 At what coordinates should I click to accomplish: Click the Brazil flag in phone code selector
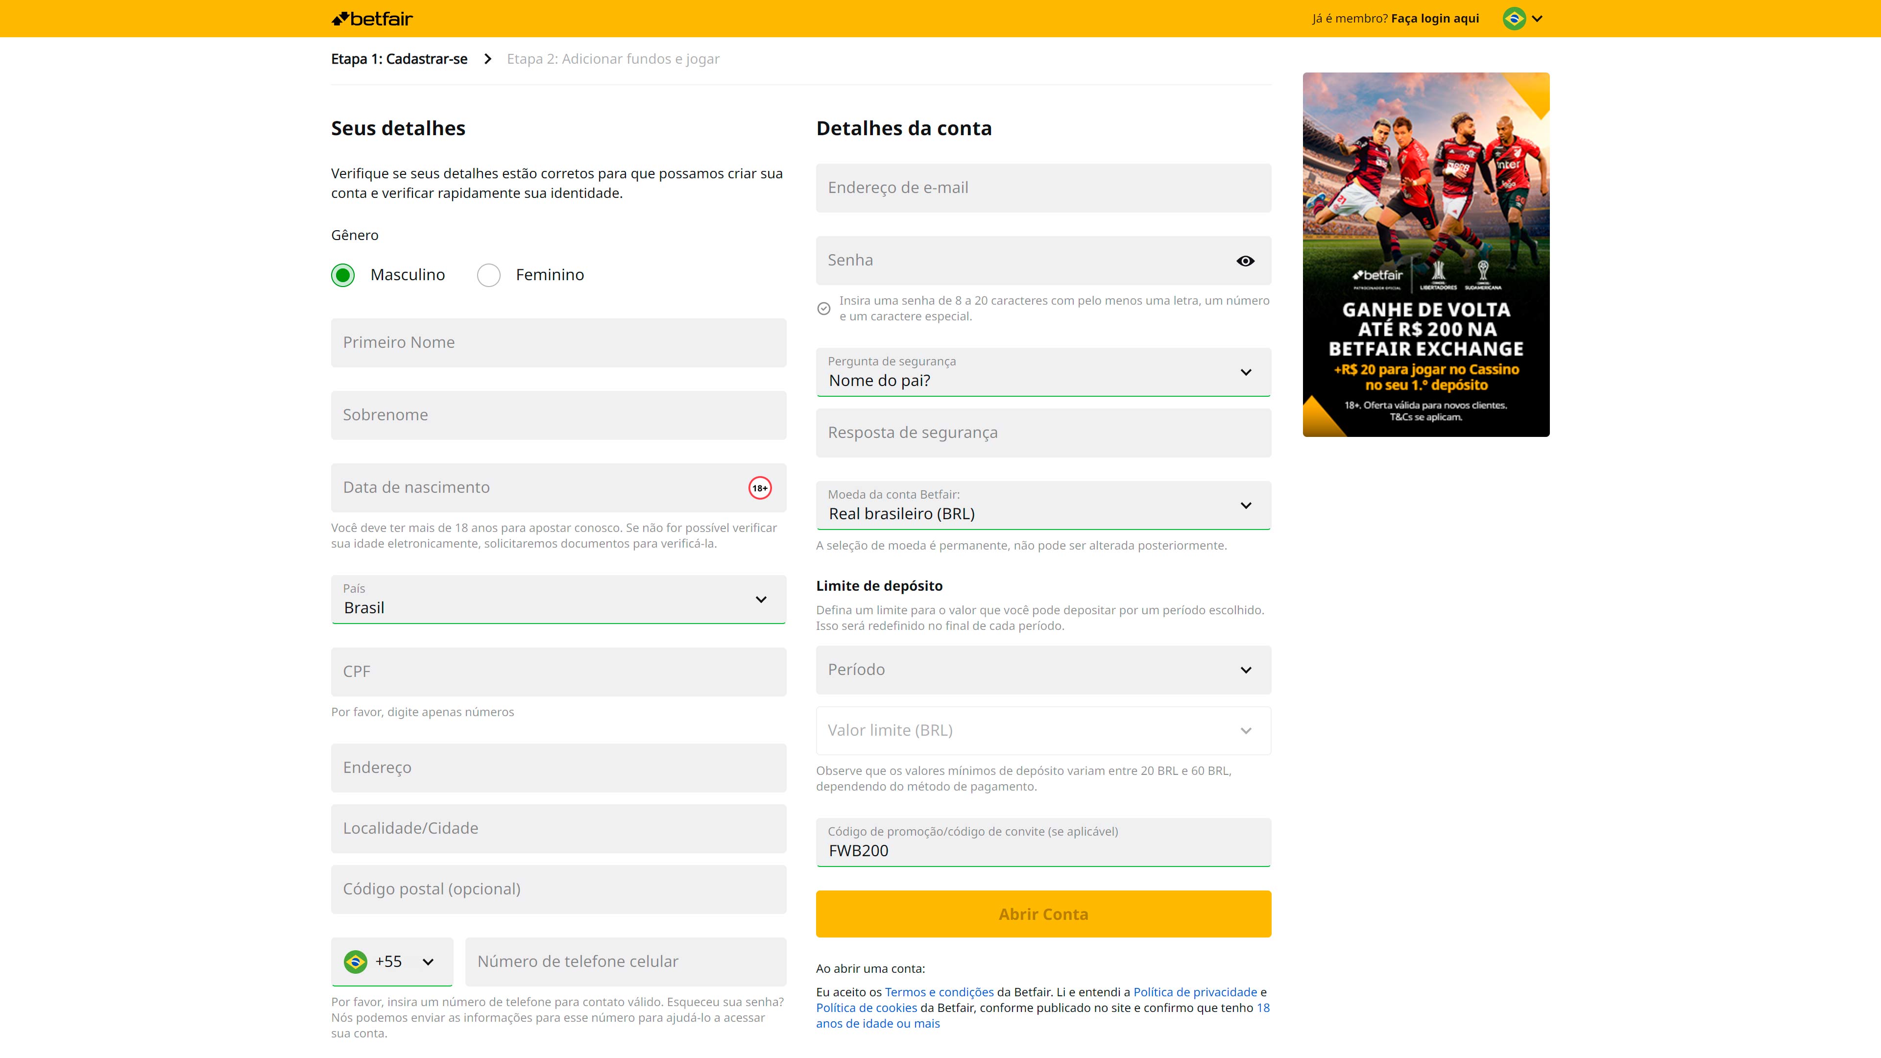(356, 962)
